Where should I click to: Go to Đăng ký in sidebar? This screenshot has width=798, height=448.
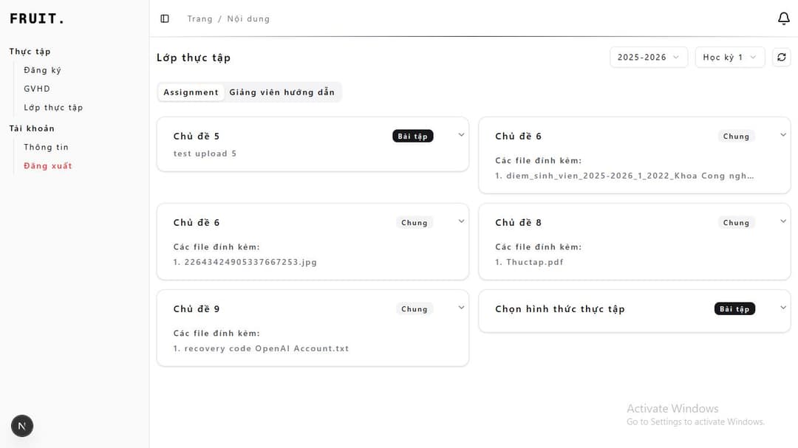(x=42, y=70)
